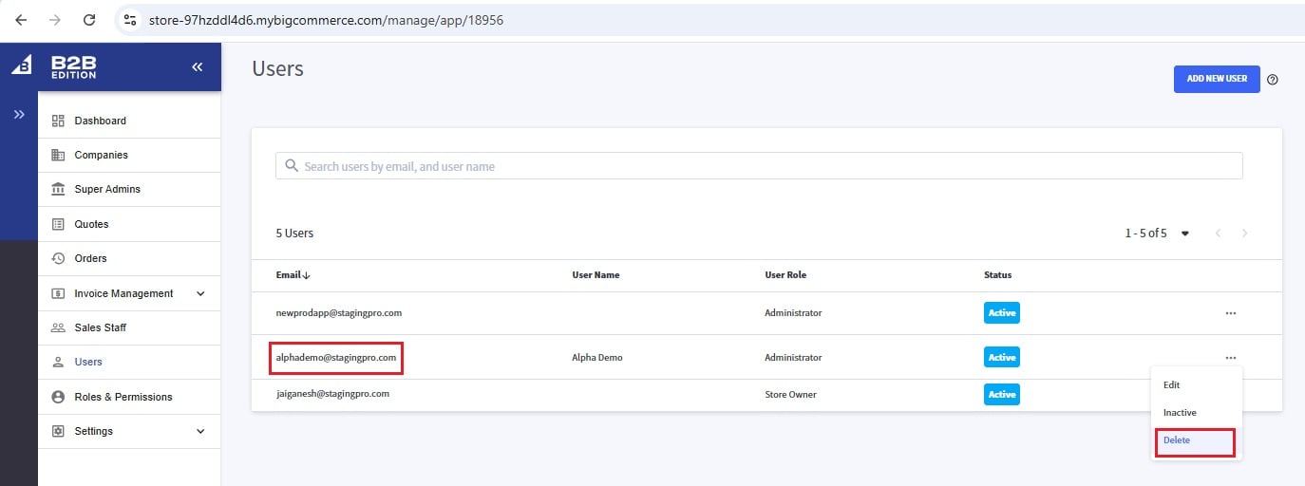Click the Users page heading

point(277,68)
